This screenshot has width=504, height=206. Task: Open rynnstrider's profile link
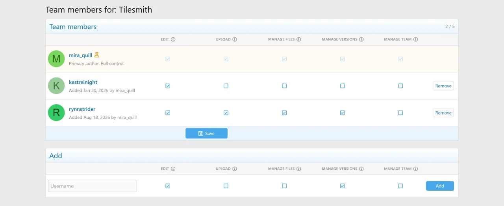pos(82,109)
